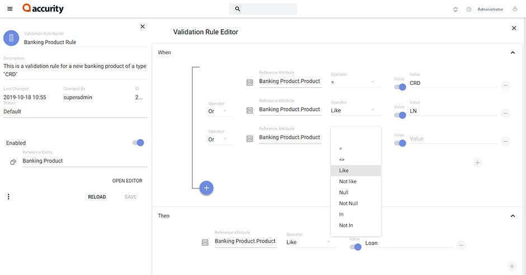Click the Administrator user profile icon
This screenshot has width=526, height=275.
point(515,9)
